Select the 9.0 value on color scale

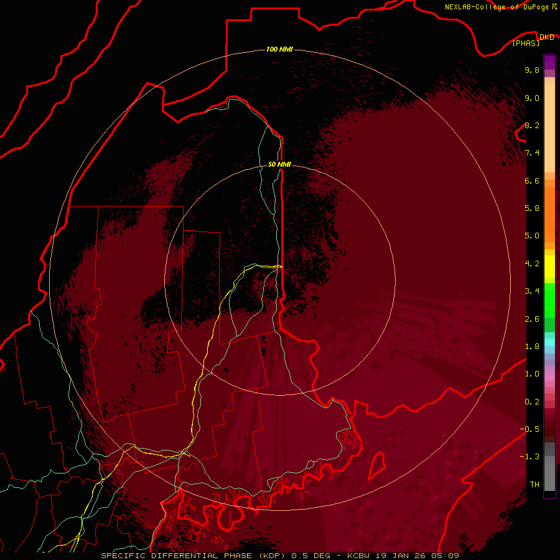[532, 98]
